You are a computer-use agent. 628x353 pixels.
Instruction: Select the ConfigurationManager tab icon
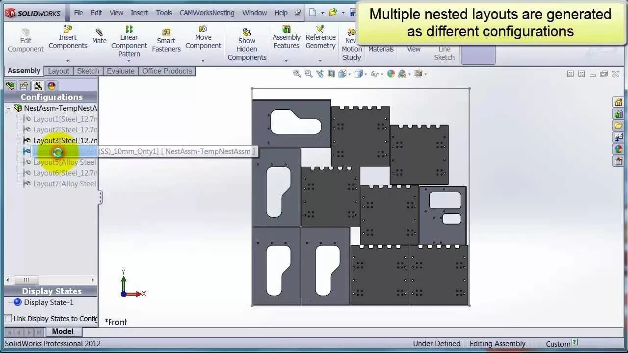tap(37, 86)
